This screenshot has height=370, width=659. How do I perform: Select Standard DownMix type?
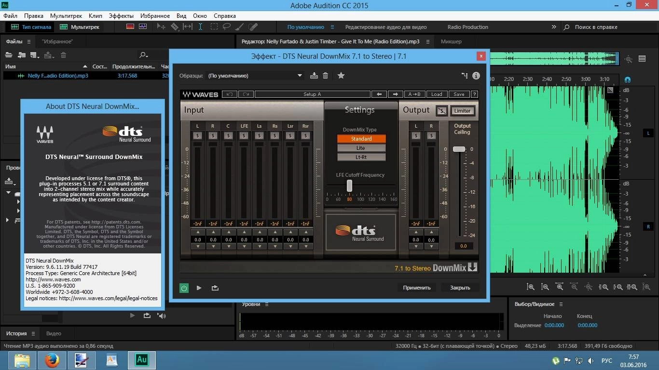[x=361, y=139]
